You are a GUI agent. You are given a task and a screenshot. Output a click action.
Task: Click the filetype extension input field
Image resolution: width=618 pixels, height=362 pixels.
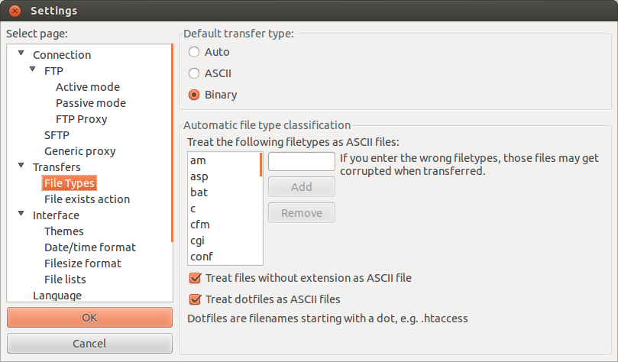[302, 161]
